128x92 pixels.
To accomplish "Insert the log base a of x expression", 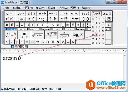I will pyautogui.click(x=78, y=35).
